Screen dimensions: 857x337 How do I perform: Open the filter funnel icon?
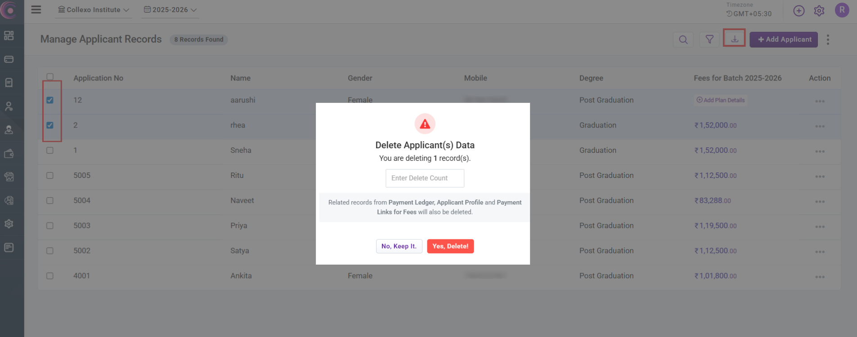(709, 40)
